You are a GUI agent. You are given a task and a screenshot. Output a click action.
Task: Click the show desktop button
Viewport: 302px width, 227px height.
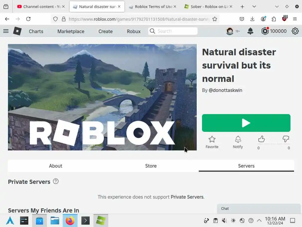[x=293, y=220]
